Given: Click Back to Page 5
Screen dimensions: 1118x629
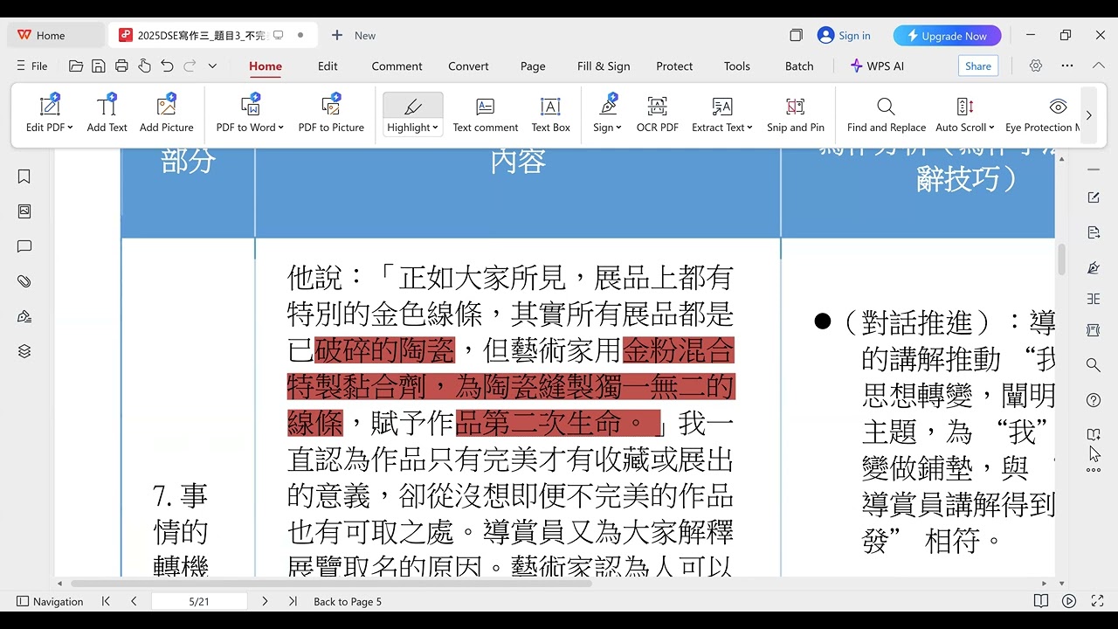Looking at the screenshot, I should [x=348, y=601].
